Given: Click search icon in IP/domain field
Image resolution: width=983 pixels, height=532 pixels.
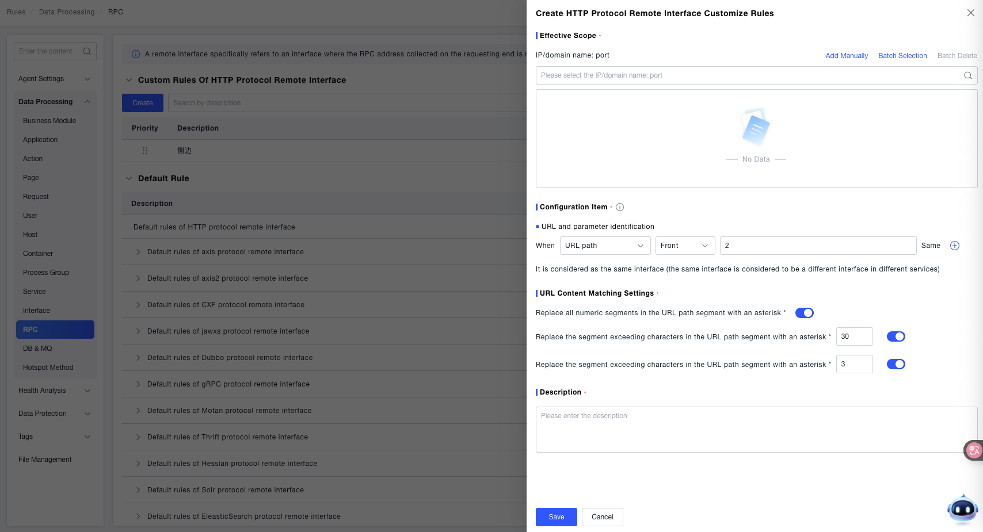Looking at the screenshot, I should 967,75.
